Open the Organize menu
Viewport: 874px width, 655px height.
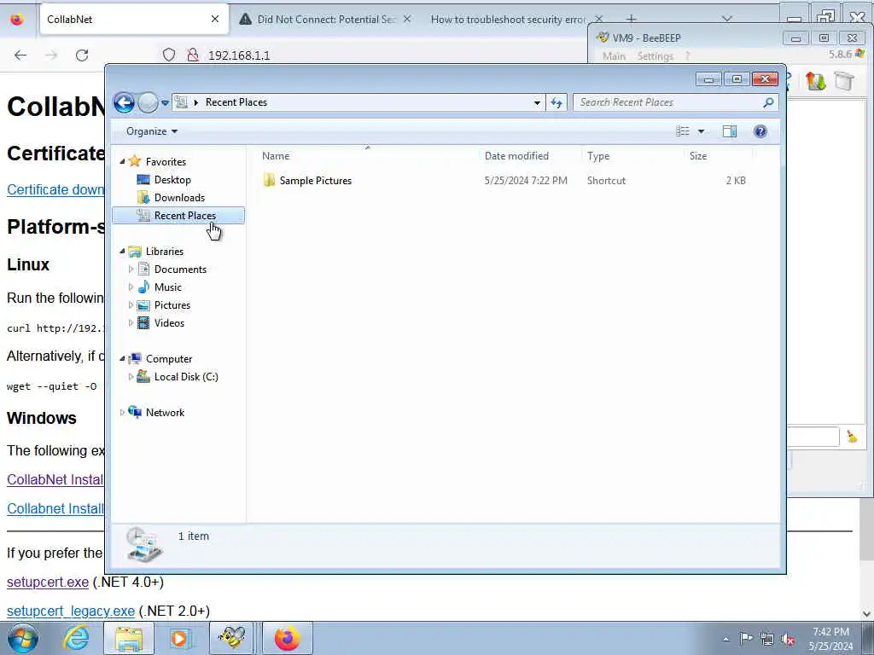(x=152, y=131)
